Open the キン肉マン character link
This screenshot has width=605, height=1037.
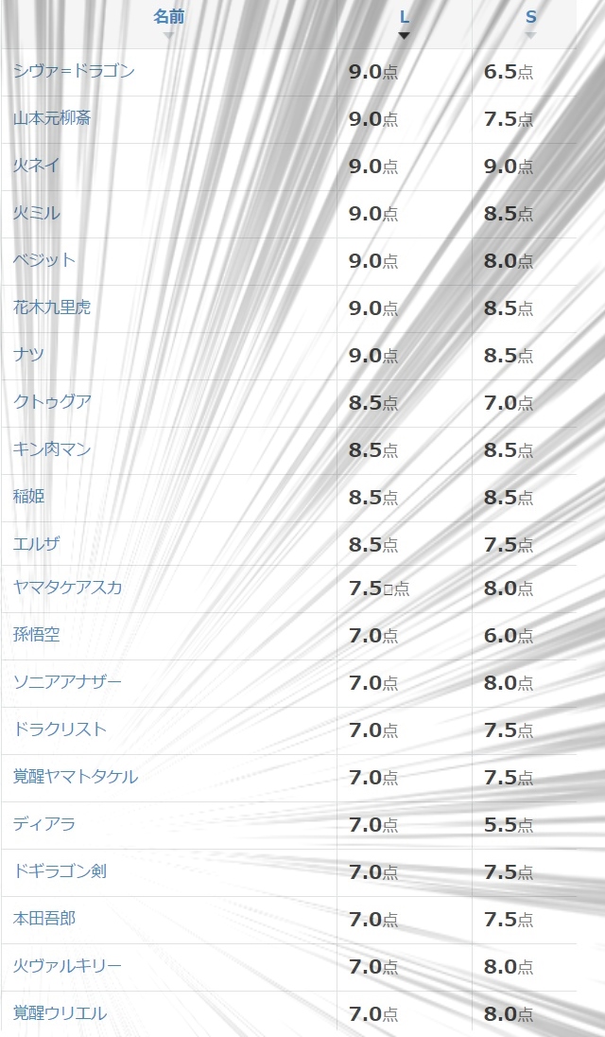pos(51,449)
